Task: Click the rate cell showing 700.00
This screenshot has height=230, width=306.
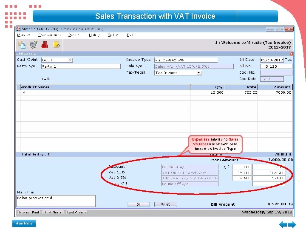Action: click(x=241, y=92)
